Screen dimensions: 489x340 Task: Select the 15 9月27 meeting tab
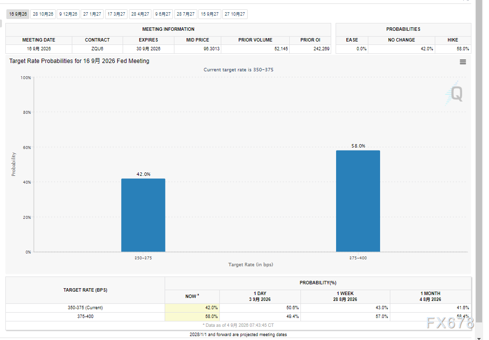pyautogui.click(x=210, y=14)
